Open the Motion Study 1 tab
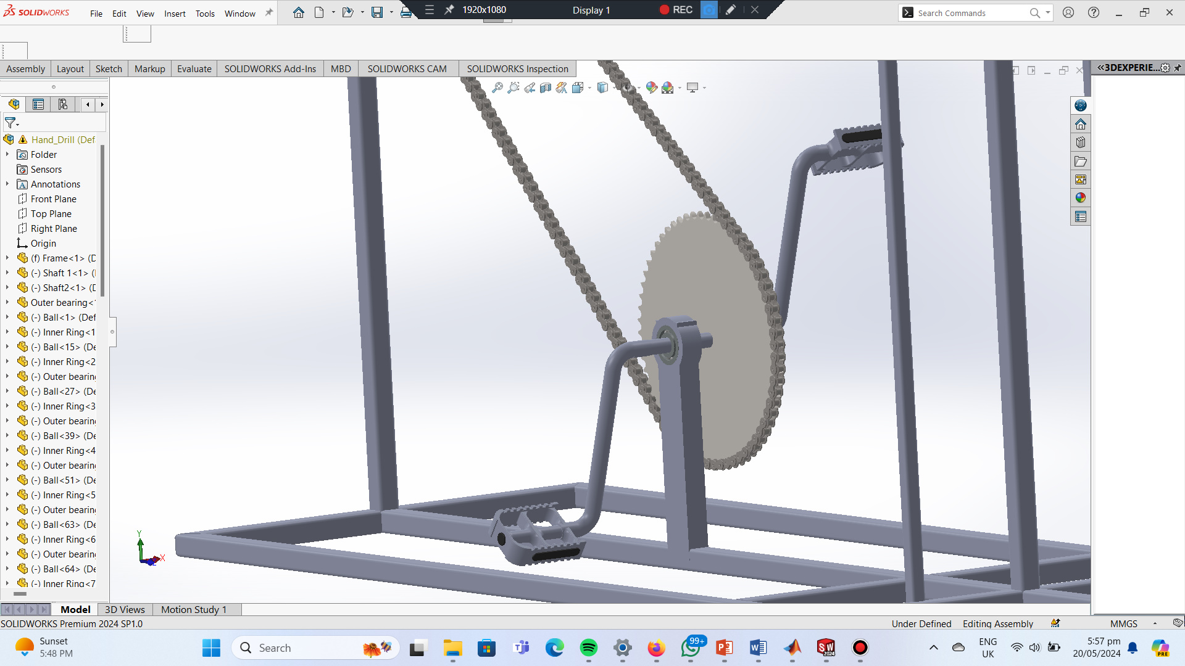 pyautogui.click(x=193, y=610)
